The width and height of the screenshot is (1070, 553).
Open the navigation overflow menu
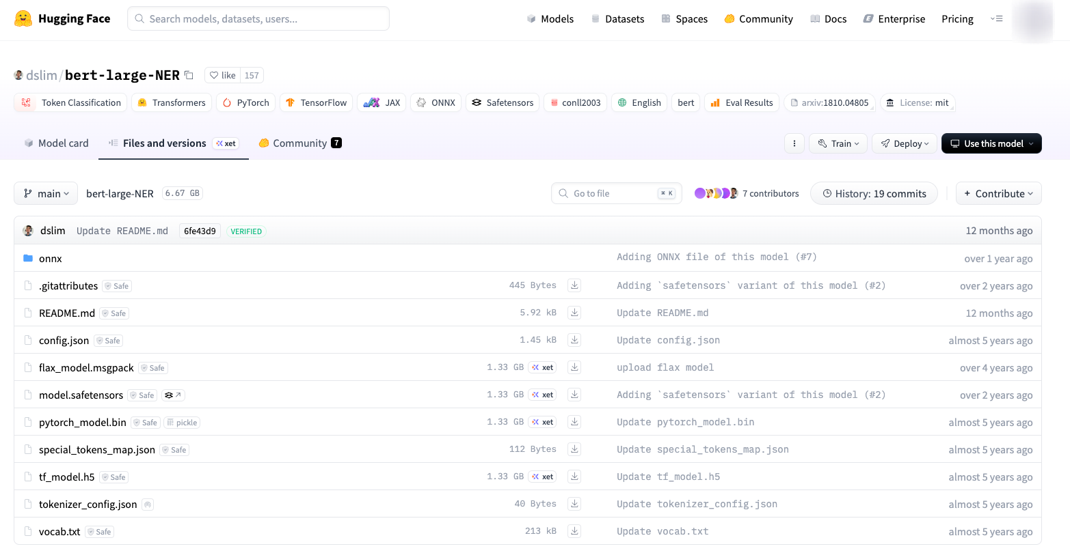pyautogui.click(x=996, y=18)
